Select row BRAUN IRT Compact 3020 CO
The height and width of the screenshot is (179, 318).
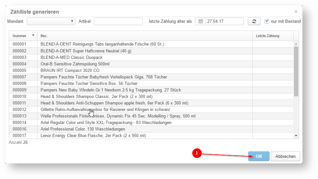[151, 70]
